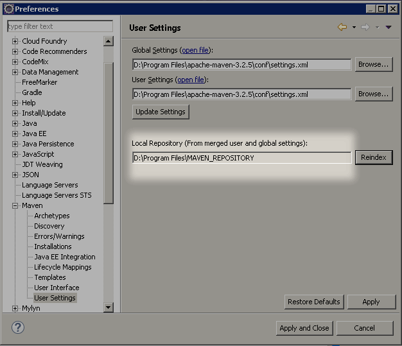Collapse the Maven tree node

pos(15,205)
